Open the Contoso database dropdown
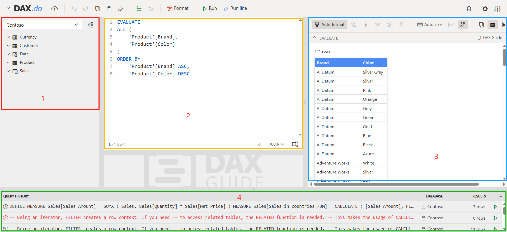The width and height of the screenshot is (507, 232). pyautogui.click(x=43, y=25)
